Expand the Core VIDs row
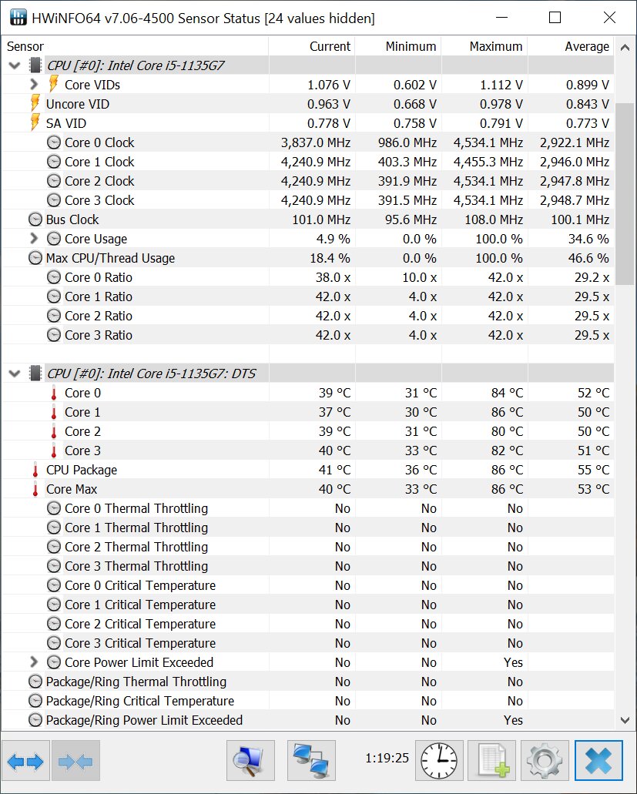Viewport: 637px width, 794px height. click(34, 85)
